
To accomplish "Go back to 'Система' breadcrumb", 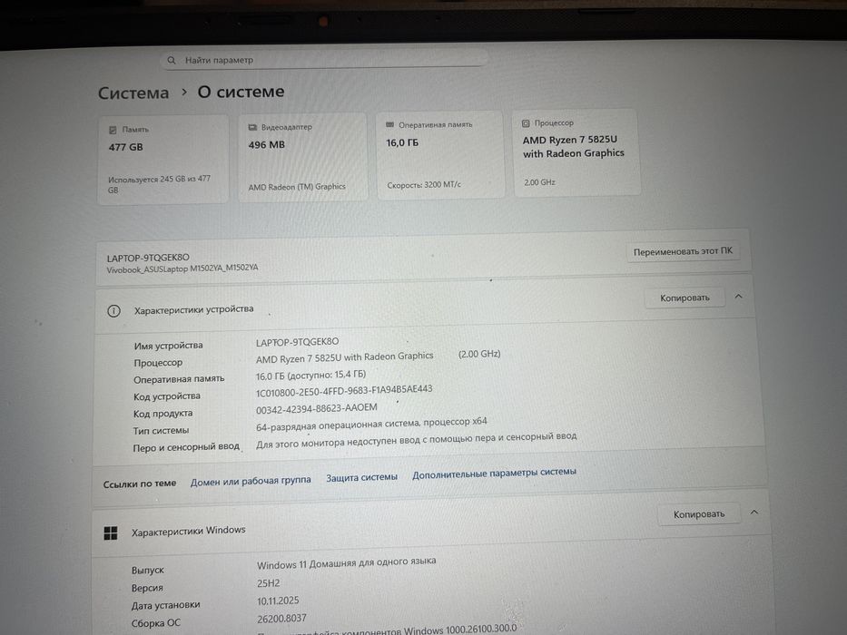I will [133, 93].
